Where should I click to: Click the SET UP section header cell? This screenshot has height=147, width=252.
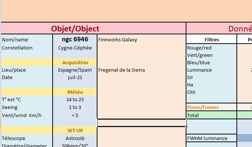click(75, 130)
